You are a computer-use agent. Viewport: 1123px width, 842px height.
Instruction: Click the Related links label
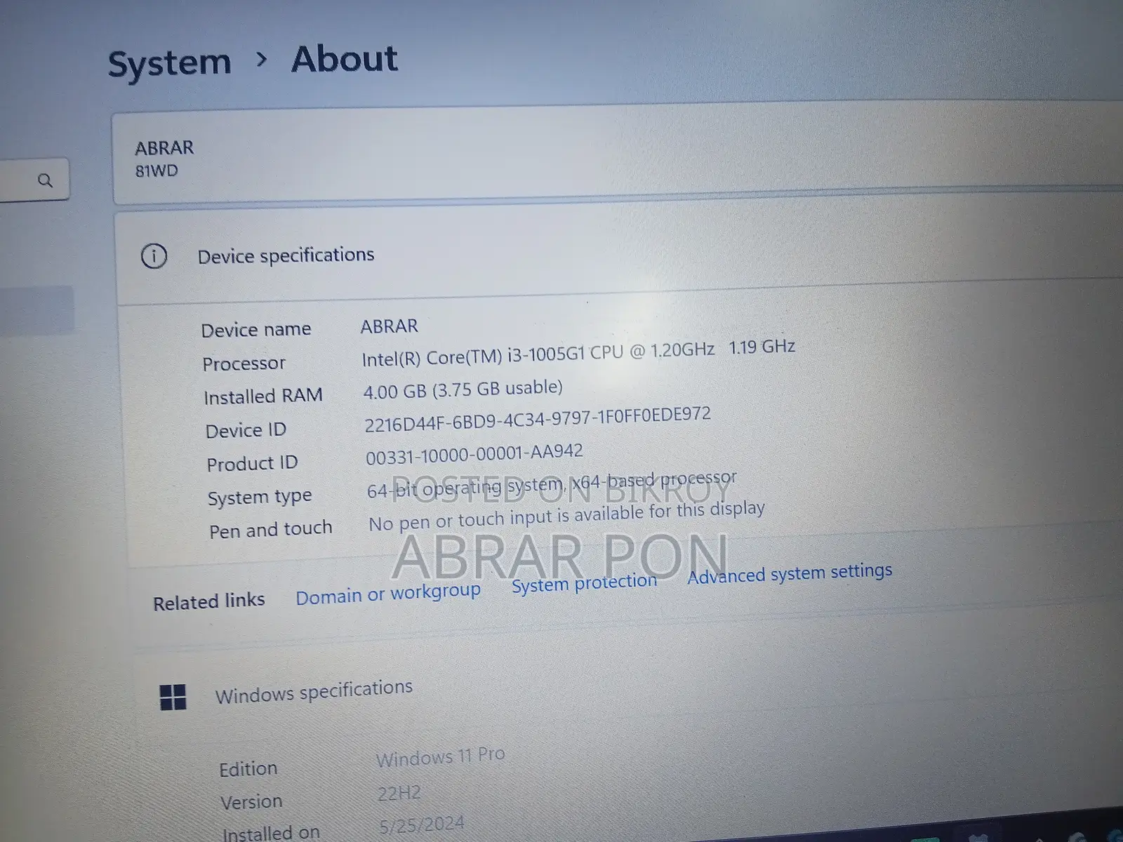[x=209, y=602]
